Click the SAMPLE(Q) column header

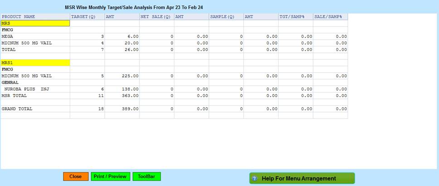222,17
